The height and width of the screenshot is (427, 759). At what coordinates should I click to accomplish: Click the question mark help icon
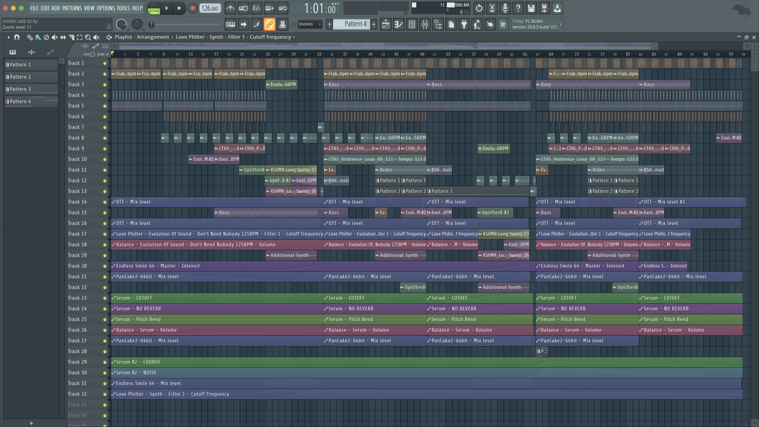tap(518, 8)
